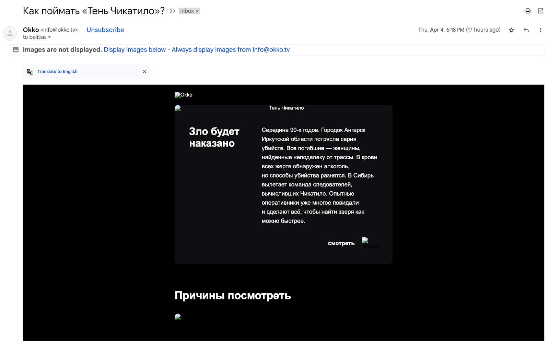
Task: Click the translate icon
Action: [x=30, y=71]
